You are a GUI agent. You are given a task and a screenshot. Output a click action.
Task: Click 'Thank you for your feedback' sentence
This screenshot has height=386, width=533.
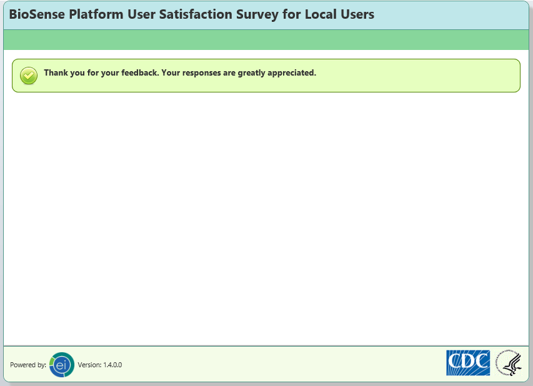pyautogui.click(x=101, y=72)
